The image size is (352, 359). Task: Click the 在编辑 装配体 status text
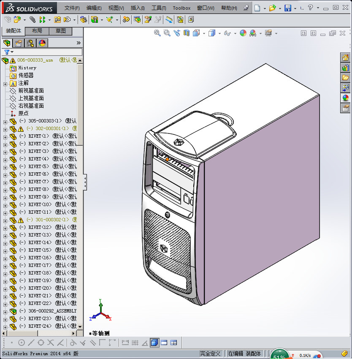click(x=244, y=354)
